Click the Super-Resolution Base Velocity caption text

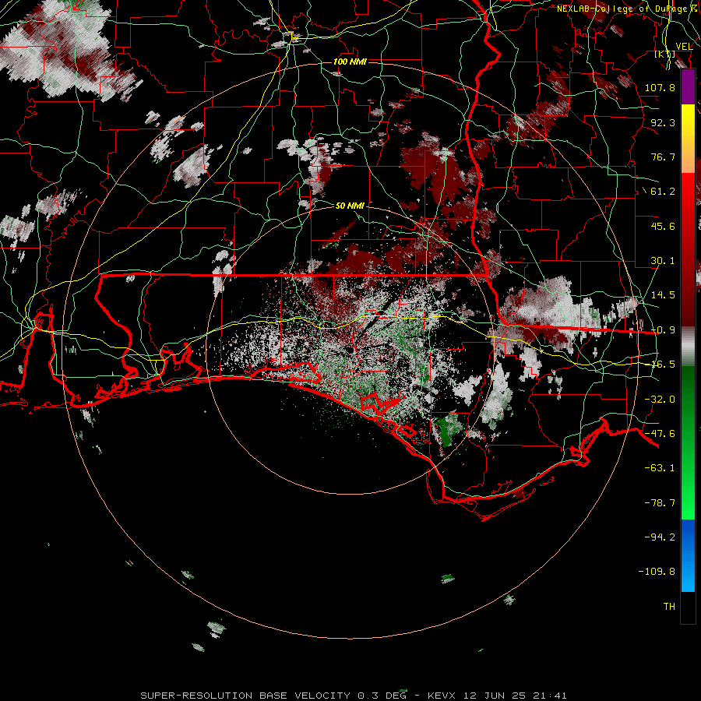353,696
